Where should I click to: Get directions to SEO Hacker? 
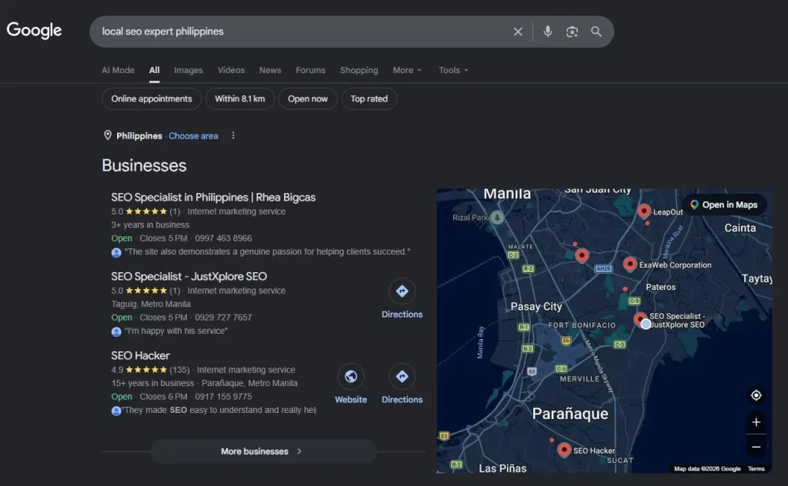coord(402,384)
